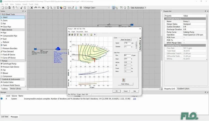
Task: Click the Undo arrow icon
Action: point(35,8)
